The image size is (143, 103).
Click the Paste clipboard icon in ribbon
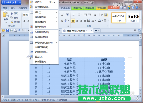point(6,15)
